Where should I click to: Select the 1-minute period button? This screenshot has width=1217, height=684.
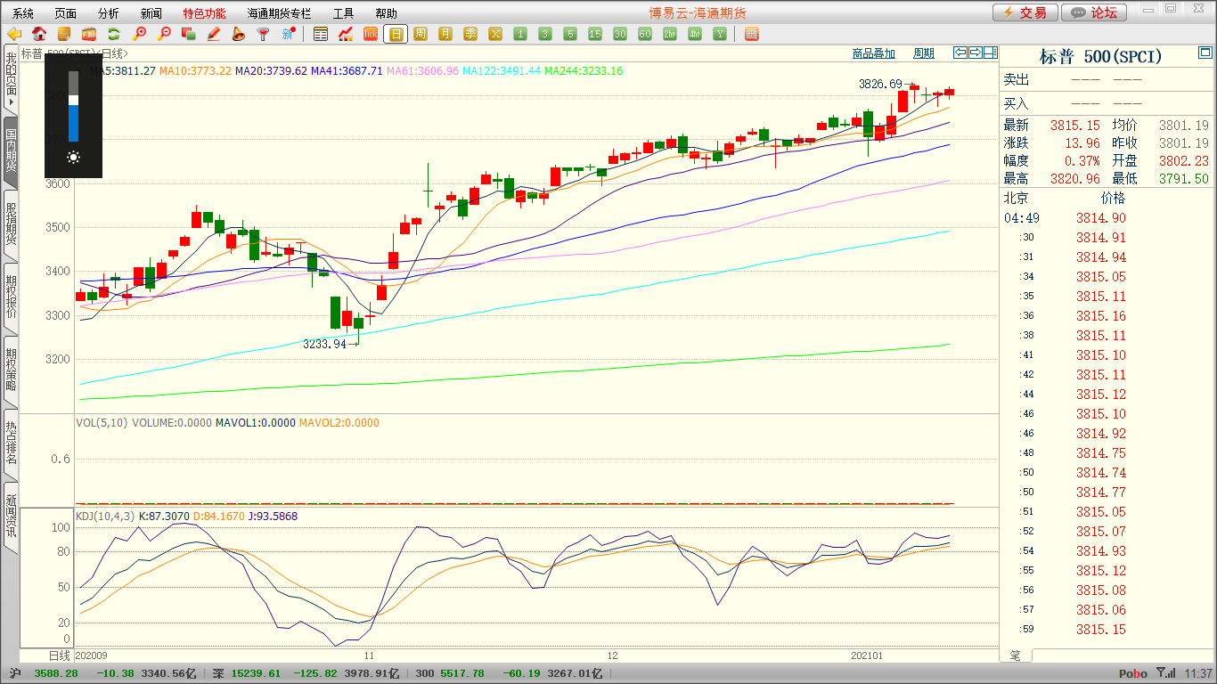coord(520,35)
